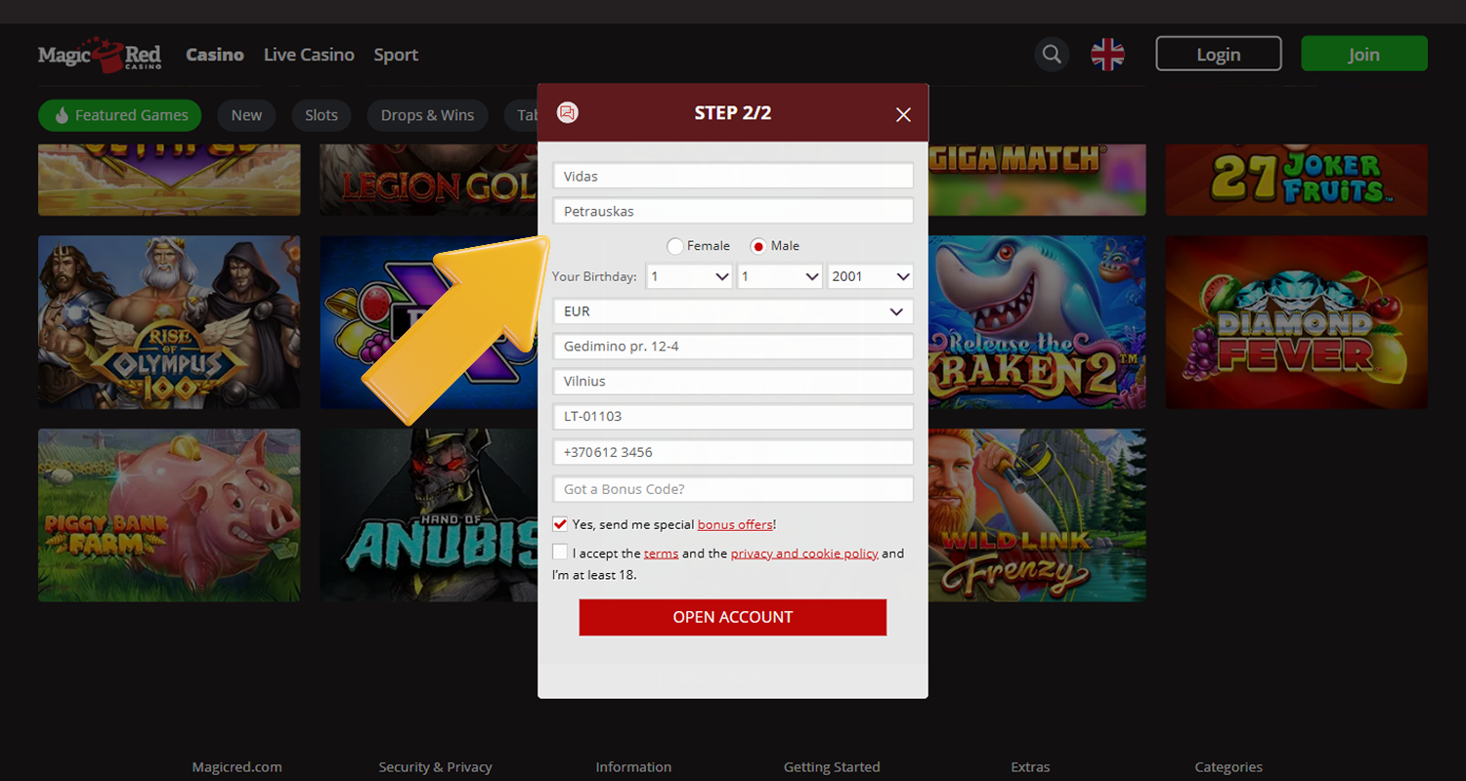1466x781 pixels.
Task: Click the Login button
Action: (x=1219, y=54)
